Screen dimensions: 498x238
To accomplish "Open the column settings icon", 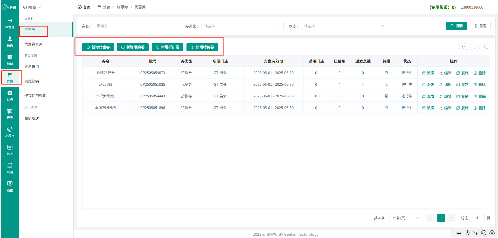I will [x=475, y=47].
